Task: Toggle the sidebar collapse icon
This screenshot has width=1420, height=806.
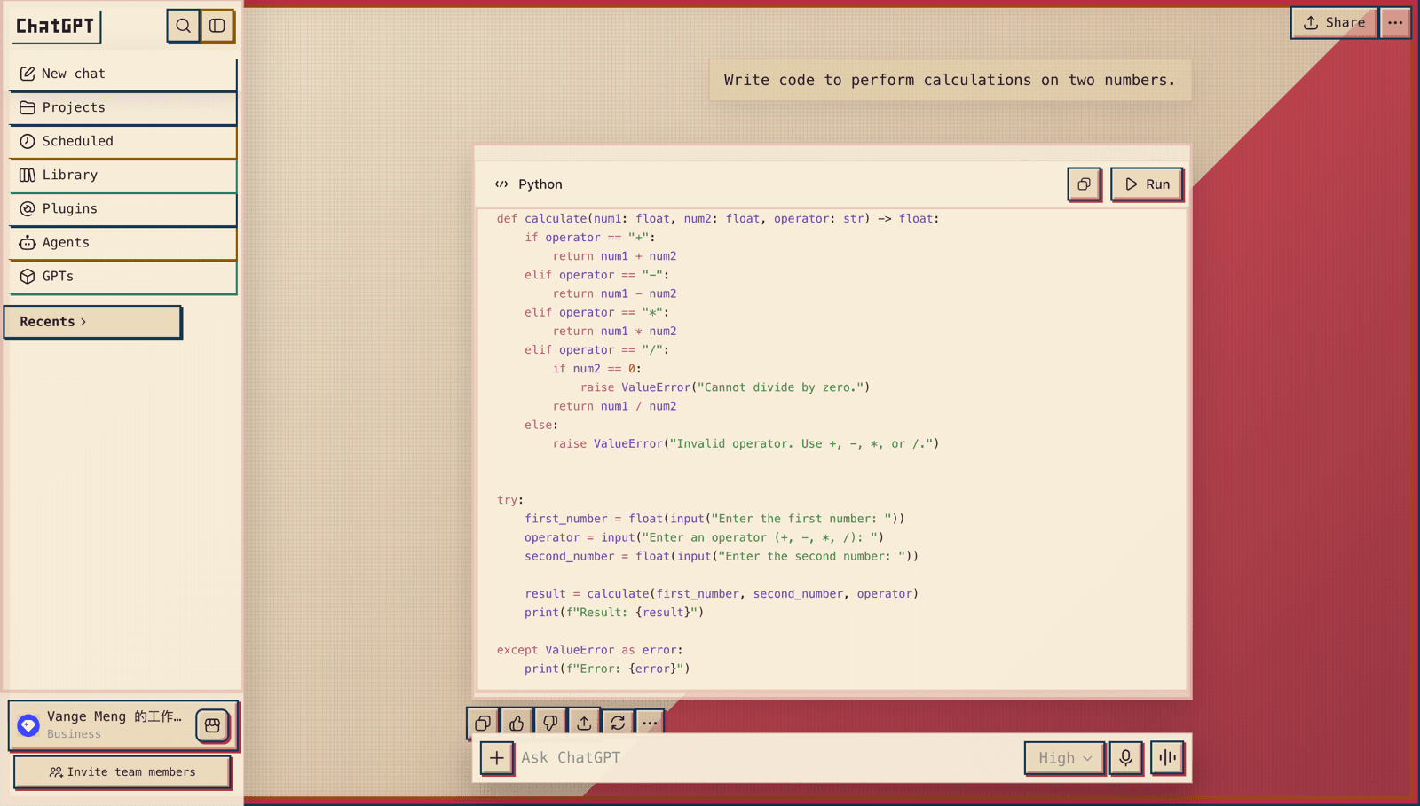Action: [x=217, y=26]
